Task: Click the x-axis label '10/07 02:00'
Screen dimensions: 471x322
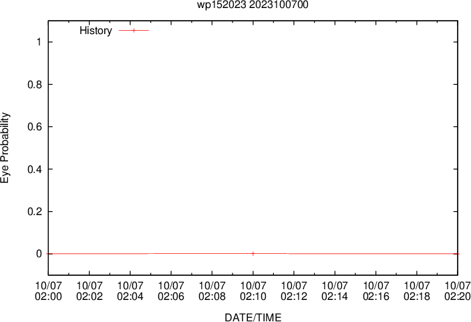Action: 48,291
